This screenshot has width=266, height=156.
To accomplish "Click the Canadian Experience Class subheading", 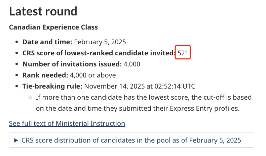I will pos(53,27).
